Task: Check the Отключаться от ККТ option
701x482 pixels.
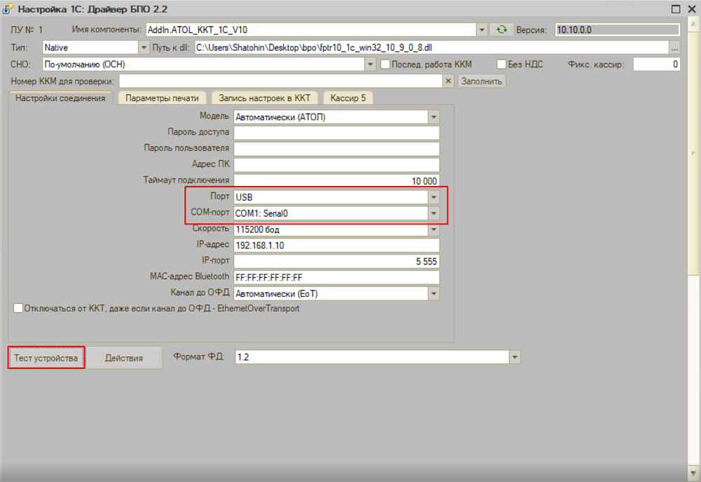Action: (x=18, y=308)
